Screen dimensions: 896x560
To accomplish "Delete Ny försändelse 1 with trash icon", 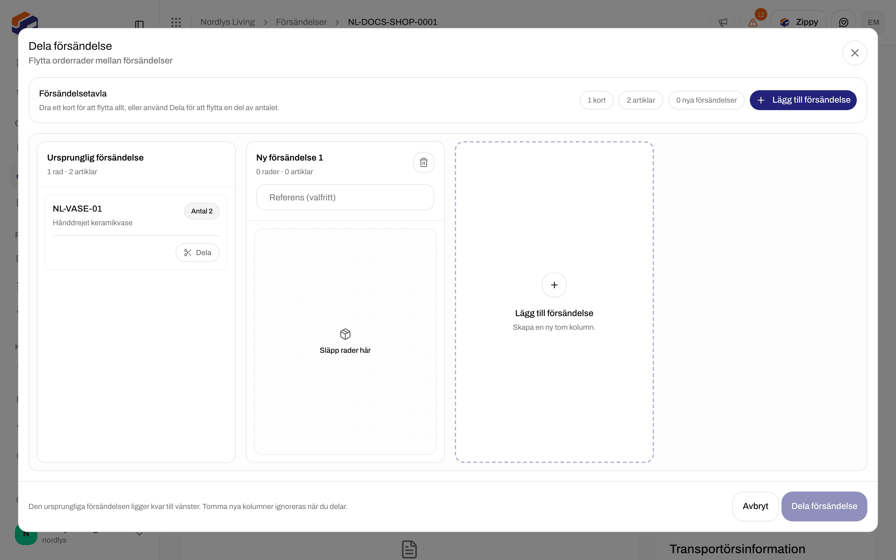I will [423, 162].
